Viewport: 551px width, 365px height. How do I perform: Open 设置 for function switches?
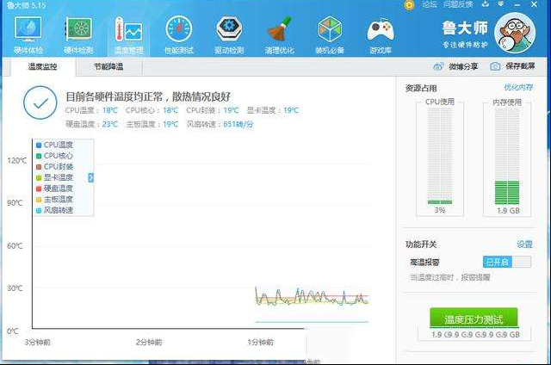click(524, 244)
